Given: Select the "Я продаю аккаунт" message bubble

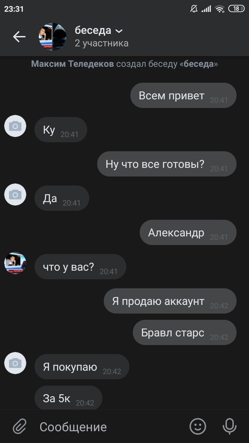Looking at the screenshot, I should (170, 301).
